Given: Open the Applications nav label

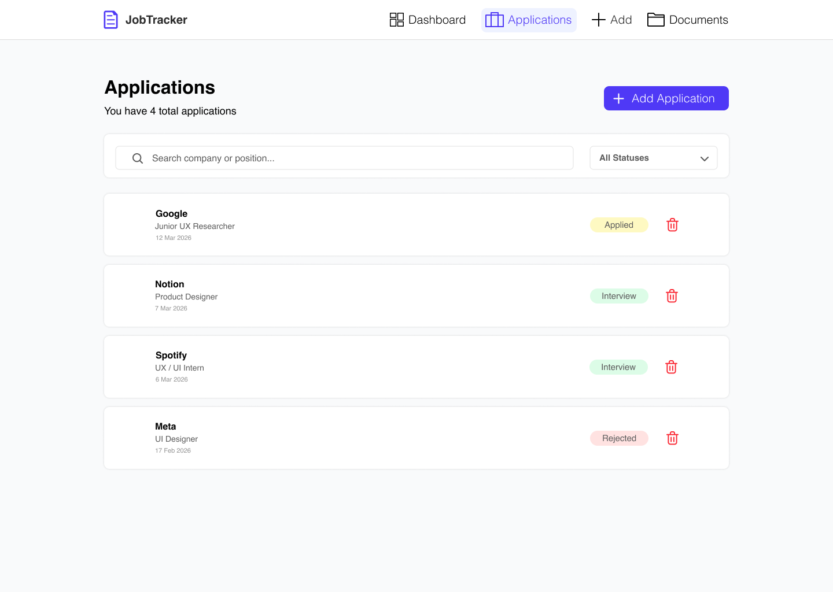Looking at the screenshot, I should pos(540,20).
